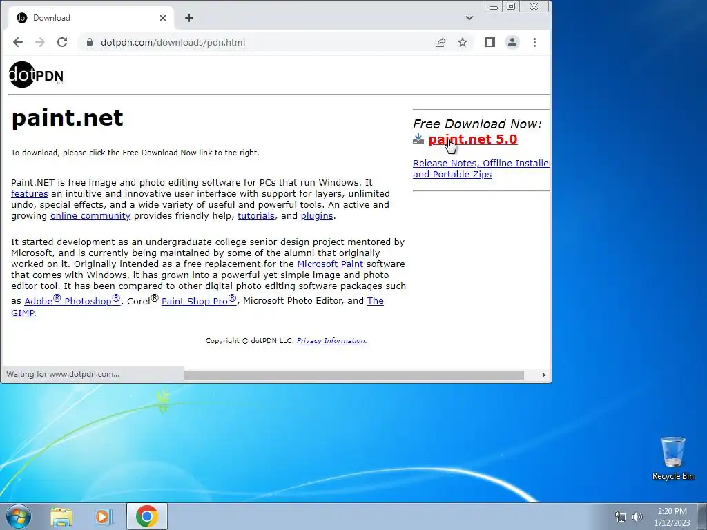Open a new tab with the plus button

coord(189,18)
